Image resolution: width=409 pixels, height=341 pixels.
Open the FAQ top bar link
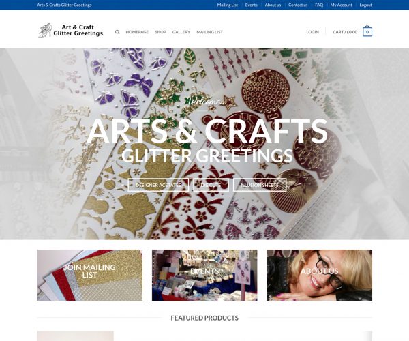319,5
